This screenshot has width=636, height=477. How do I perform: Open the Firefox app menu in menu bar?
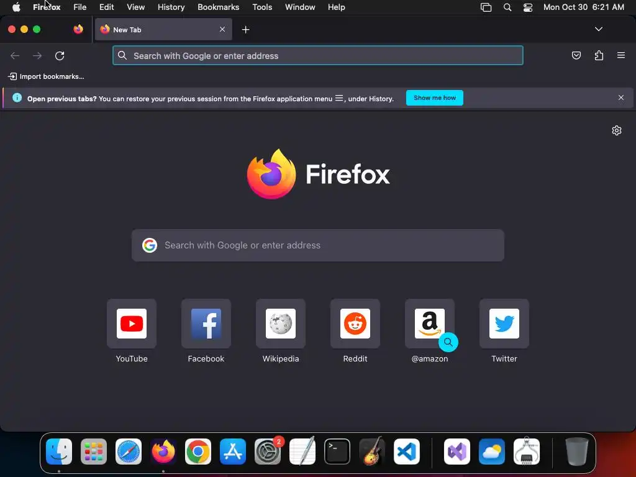tap(47, 7)
